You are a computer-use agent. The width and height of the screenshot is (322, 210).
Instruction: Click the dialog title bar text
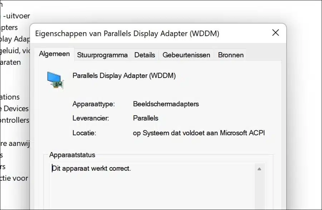point(127,34)
